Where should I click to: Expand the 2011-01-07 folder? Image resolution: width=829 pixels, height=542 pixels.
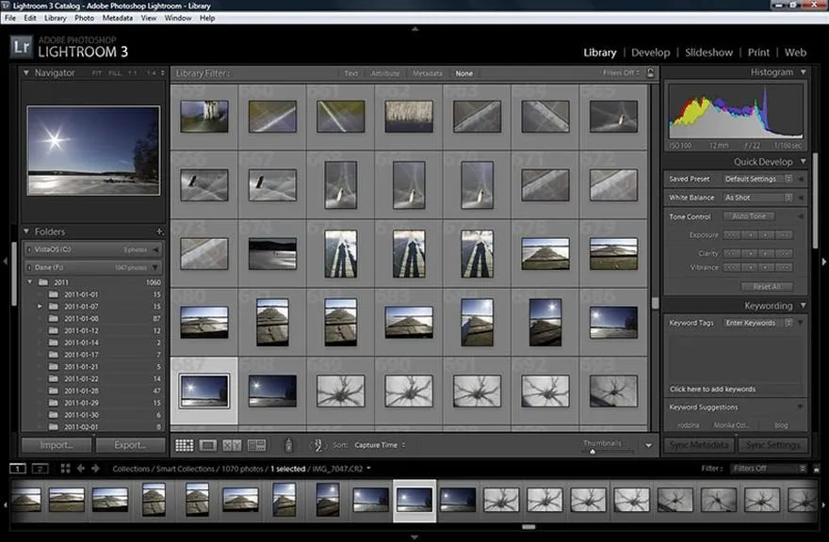pos(40,307)
